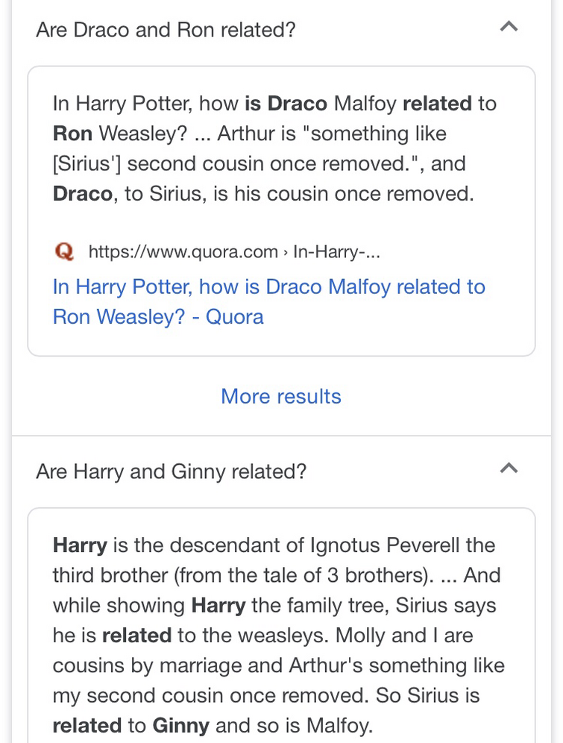Screen dimensions: 563x743
Task: Collapse the "Are Draco and Ron related?" chevron
Action: [x=509, y=26]
